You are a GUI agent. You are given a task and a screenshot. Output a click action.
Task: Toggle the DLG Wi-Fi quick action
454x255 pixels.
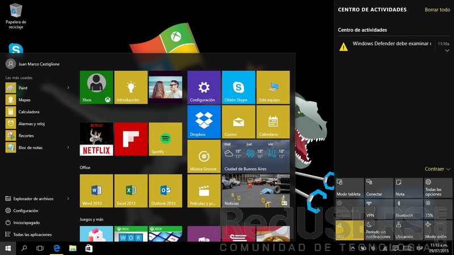(350, 230)
